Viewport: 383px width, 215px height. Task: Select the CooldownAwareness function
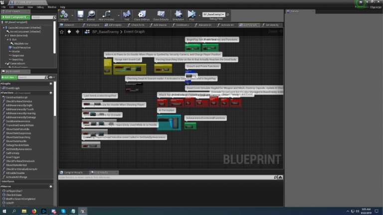tap(18, 121)
